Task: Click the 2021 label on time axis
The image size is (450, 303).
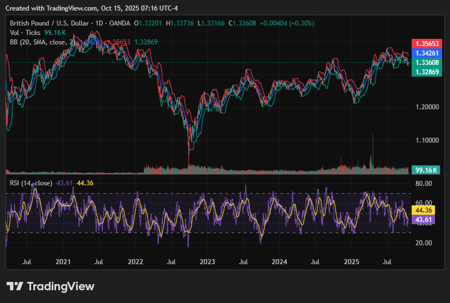Action: point(63,261)
